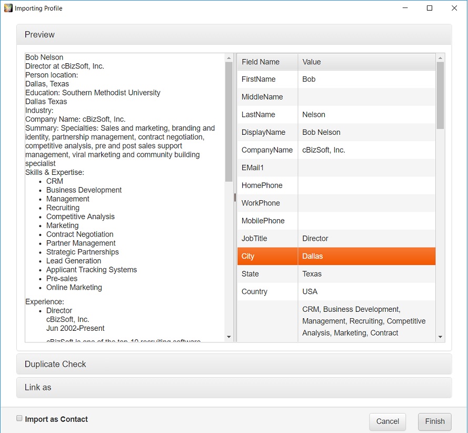Select the State field row
Screen dimensions: 468x433
click(x=336, y=274)
